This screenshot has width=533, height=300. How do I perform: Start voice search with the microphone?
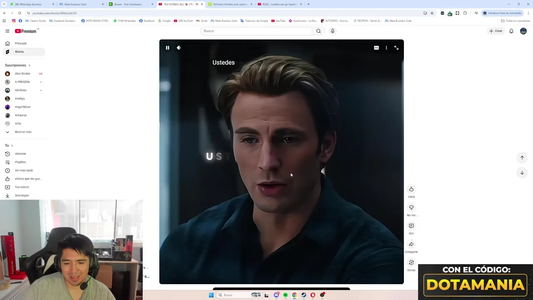pos(333,31)
